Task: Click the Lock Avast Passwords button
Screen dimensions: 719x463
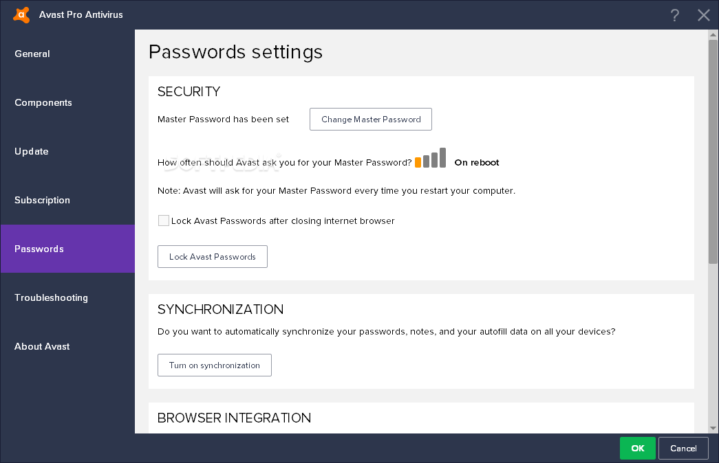Action: (x=213, y=256)
